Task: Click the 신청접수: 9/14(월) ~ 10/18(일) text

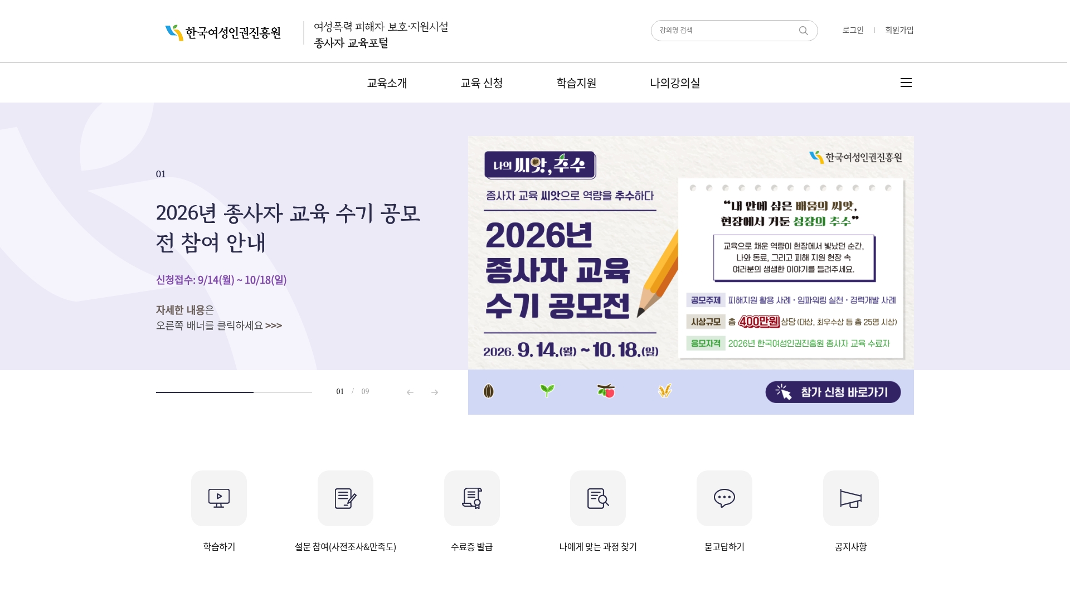Action: [x=221, y=280]
